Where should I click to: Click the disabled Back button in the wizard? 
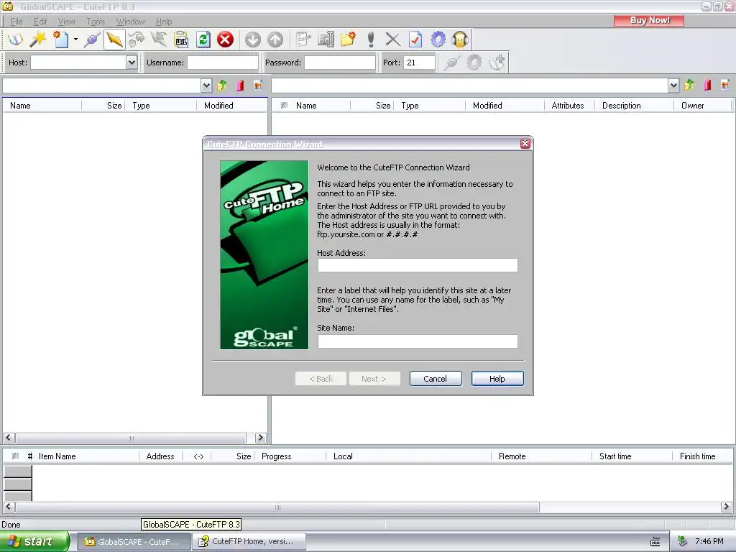(321, 379)
